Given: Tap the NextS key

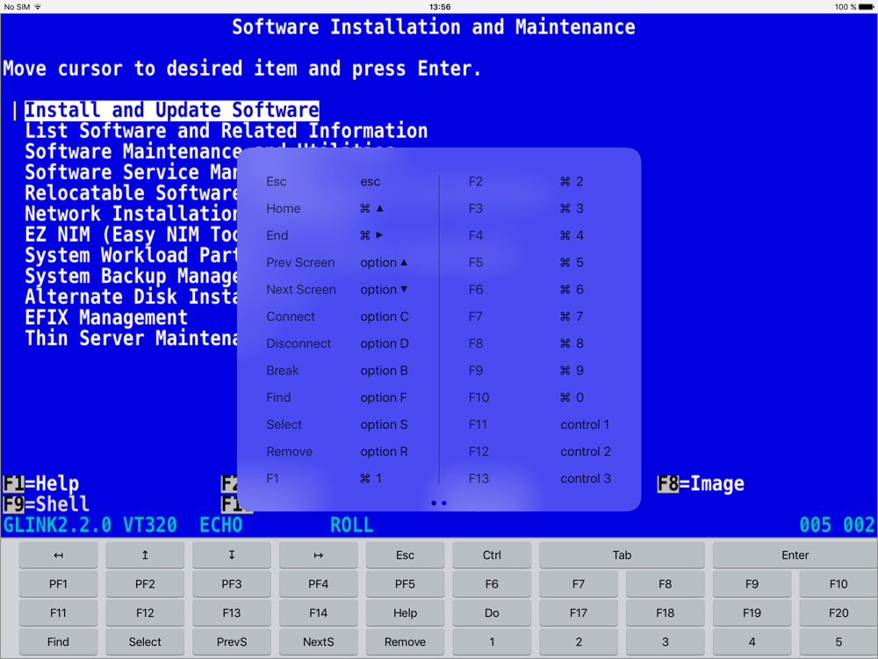Looking at the screenshot, I should pos(318,642).
